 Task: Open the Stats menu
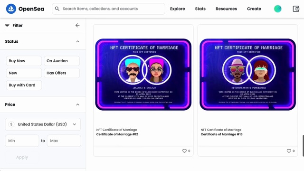[x=200, y=9]
